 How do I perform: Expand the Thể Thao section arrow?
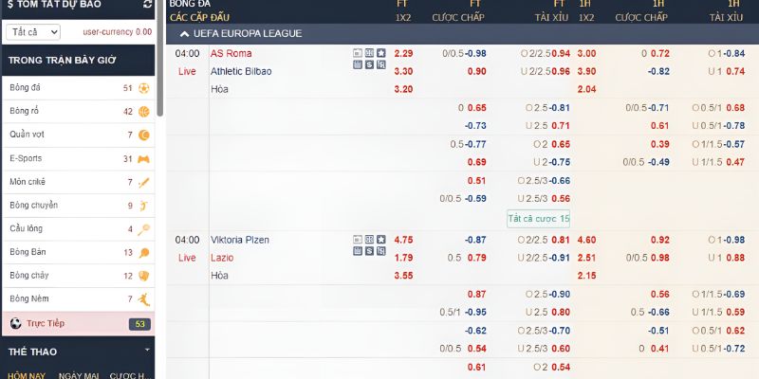pyautogui.click(x=147, y=350)
